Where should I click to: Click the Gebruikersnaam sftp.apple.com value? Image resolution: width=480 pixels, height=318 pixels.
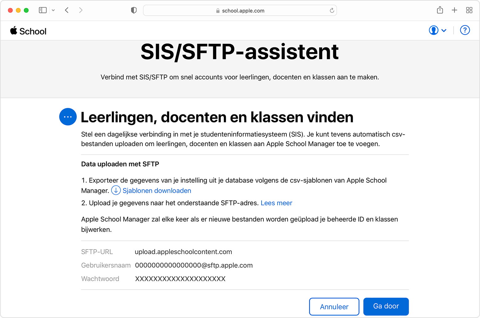(x=194, y=265)
